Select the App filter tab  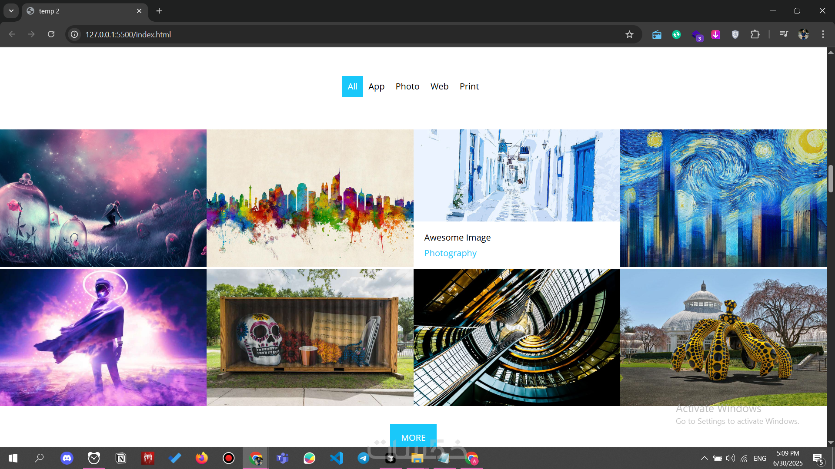click(376, 86)
